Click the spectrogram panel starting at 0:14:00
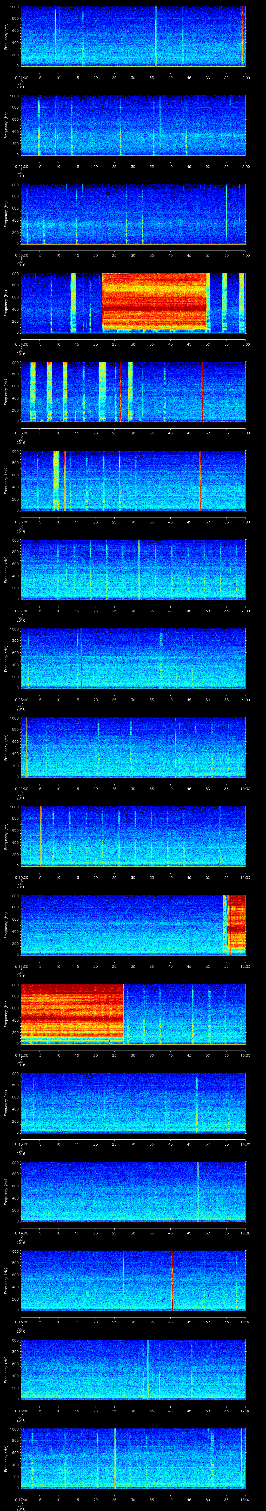 pos(133,1192)
